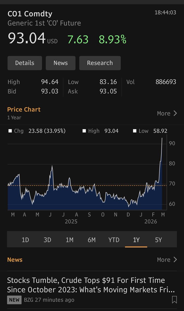
Task: Tap the NEW badge on news item
Action: (x=14, y=300)
